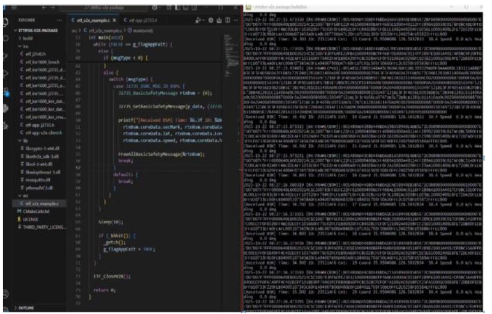Open the gear icon in the editor toolbar
The height and width of the screenshot is (314, 492).
(x=210, y=20)
